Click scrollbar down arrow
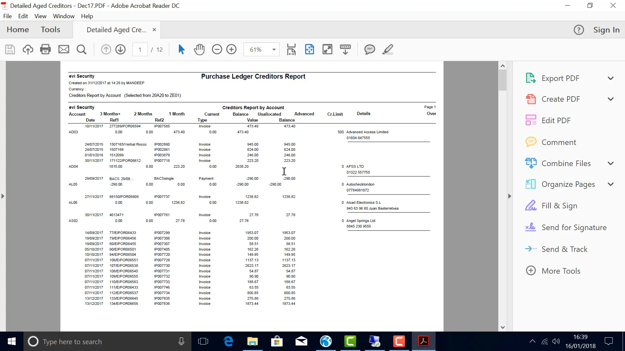The width and height of the screenshot is (625, 351). click(503, 327)
